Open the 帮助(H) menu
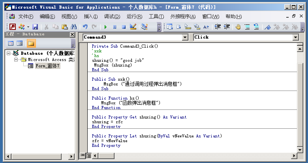 click(x=233, y=17)
